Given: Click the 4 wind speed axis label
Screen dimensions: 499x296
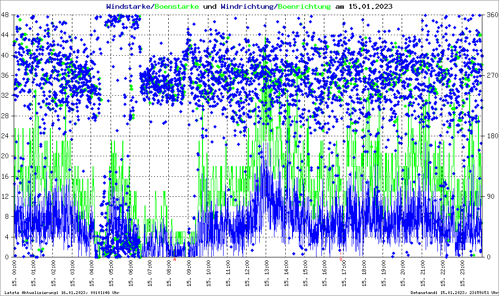Looking at the screenshot, I should pyautogui.click(x=7, y=237).
